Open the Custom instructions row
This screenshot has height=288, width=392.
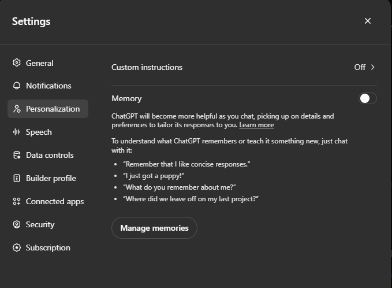point(147,67)
